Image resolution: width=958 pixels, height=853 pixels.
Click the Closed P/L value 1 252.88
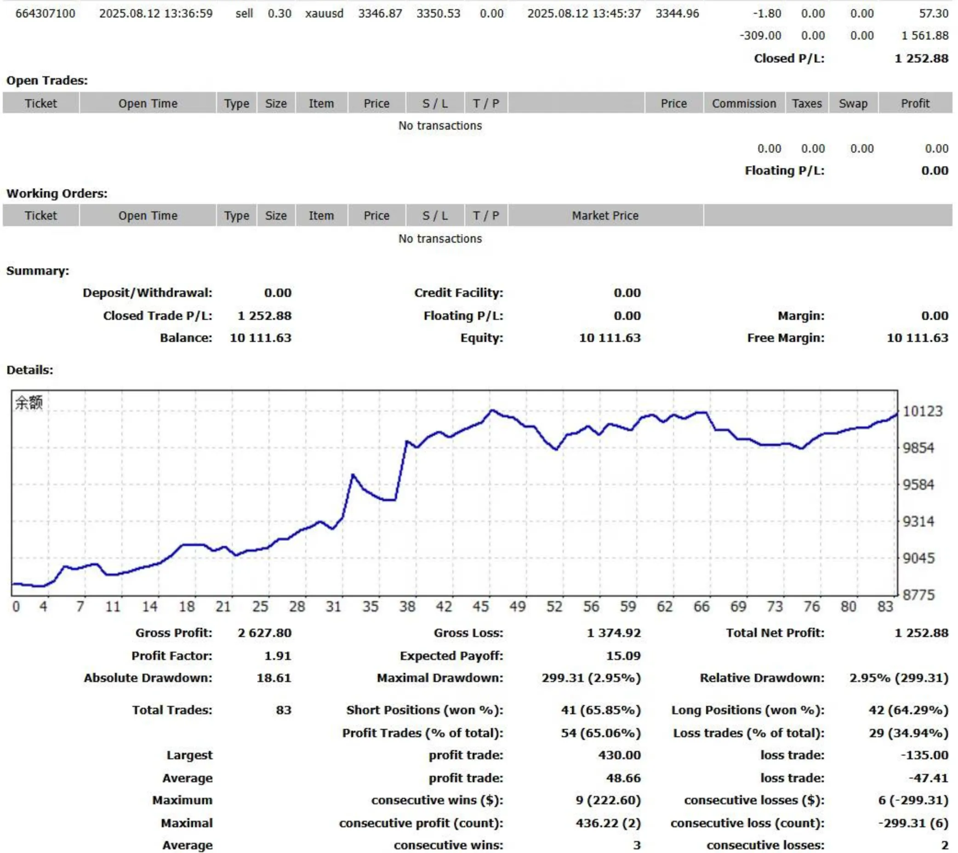coord(921,58)
